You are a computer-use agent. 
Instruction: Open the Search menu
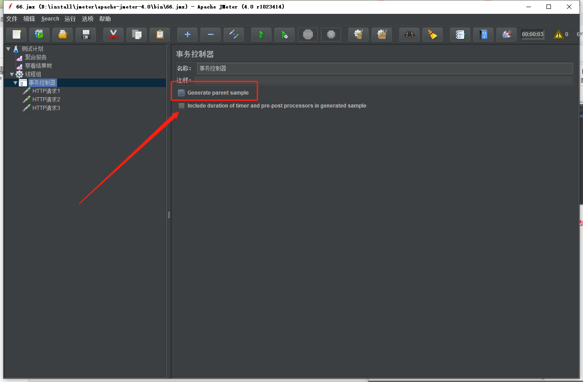pyautogui.click(x=50, y=19)
